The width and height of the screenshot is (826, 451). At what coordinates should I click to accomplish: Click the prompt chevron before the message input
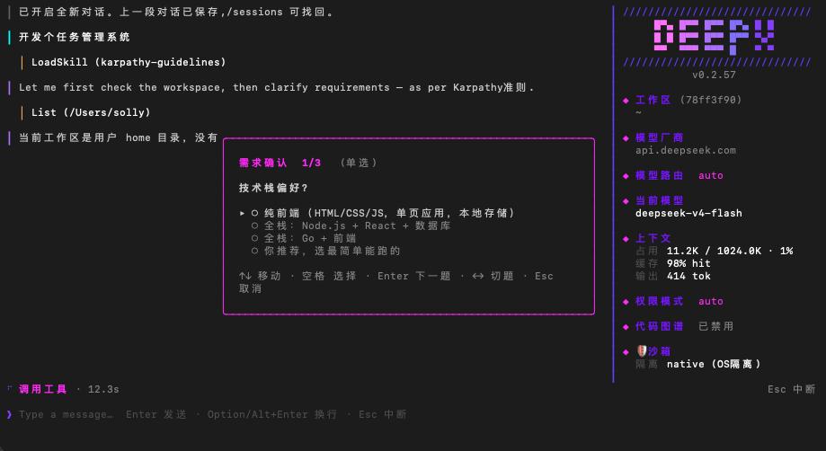tap(10, 414)
